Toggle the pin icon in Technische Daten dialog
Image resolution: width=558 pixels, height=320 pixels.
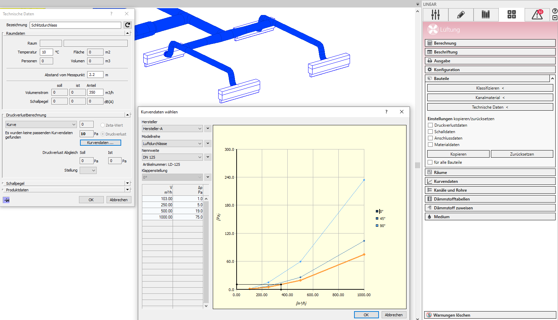(6, 200)
